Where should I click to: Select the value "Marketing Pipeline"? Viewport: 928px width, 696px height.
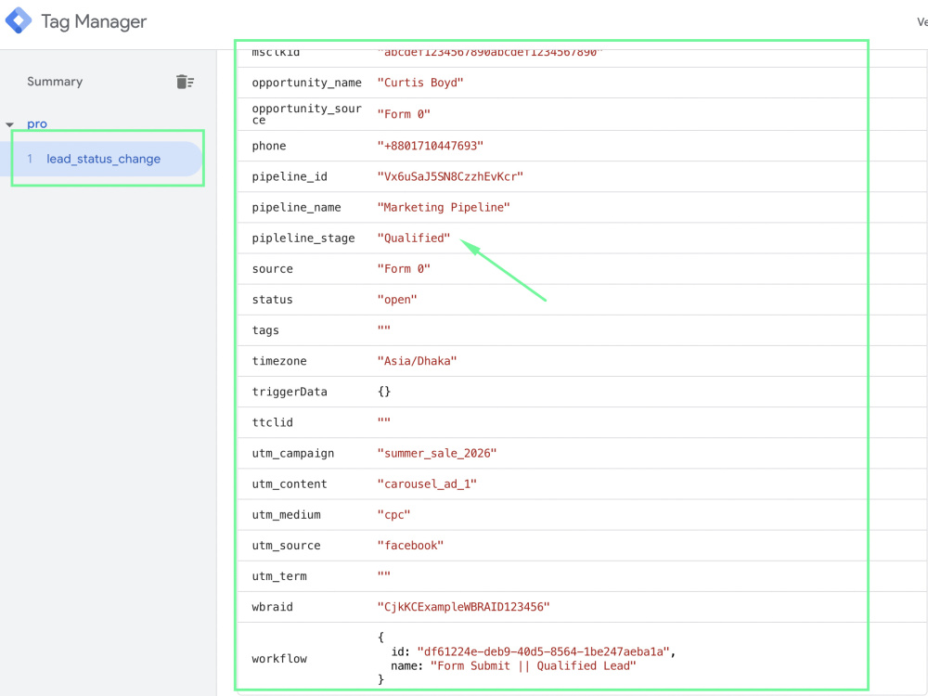pos(444,207)
